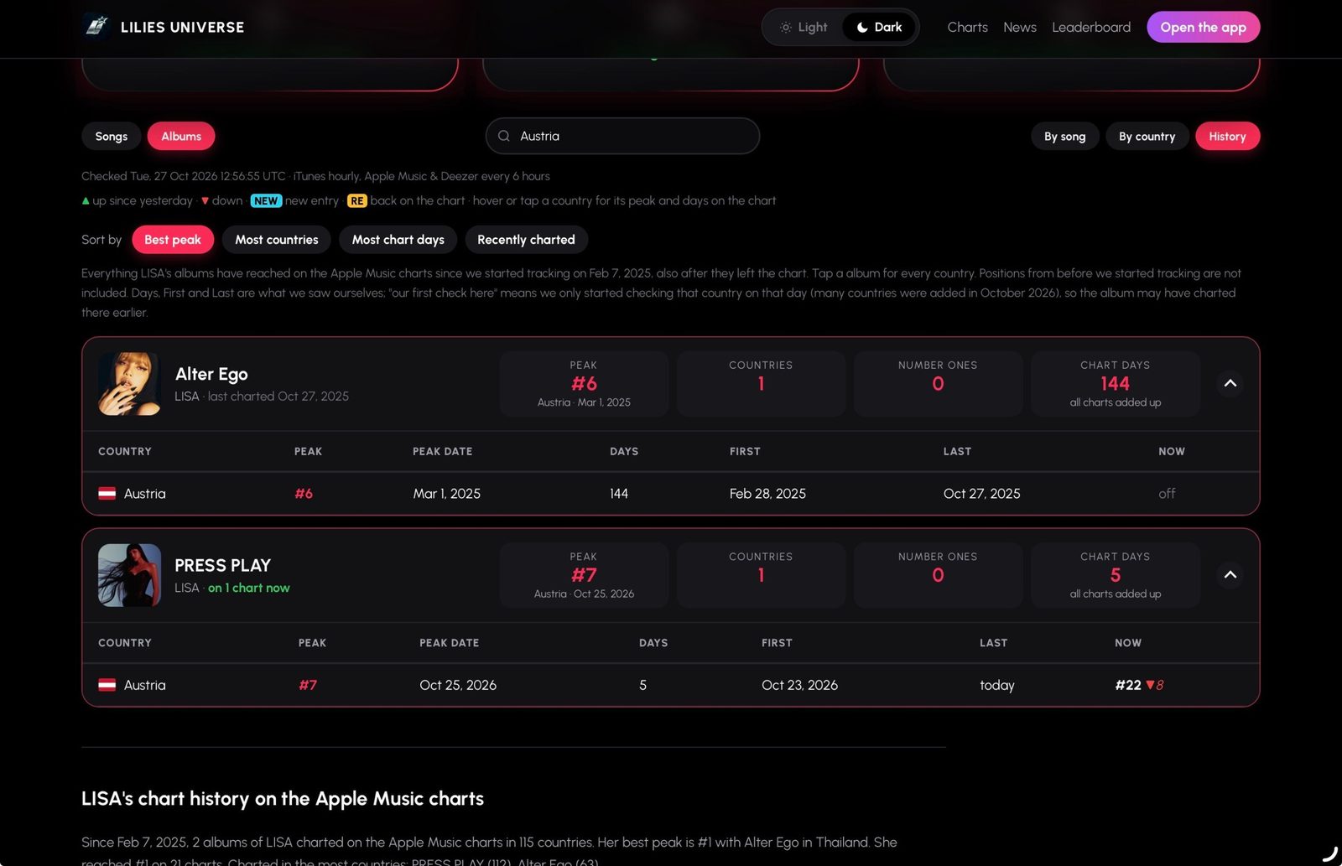Sort by Most countries
This screenshot has height=866, width=1342.
[277, 240]
